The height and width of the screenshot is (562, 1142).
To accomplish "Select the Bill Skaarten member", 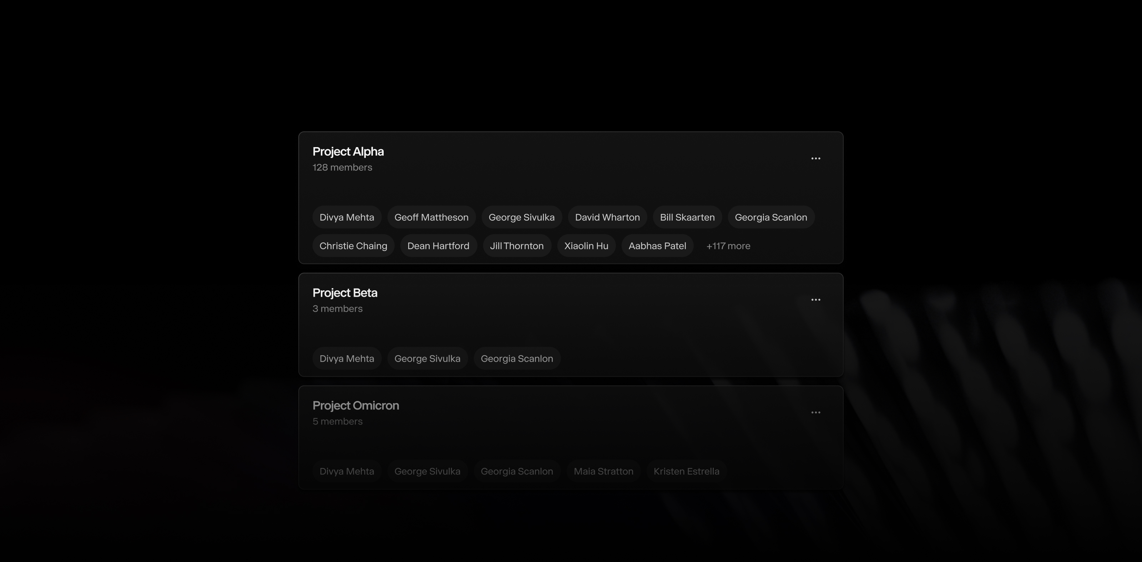I will click(687, 217).
